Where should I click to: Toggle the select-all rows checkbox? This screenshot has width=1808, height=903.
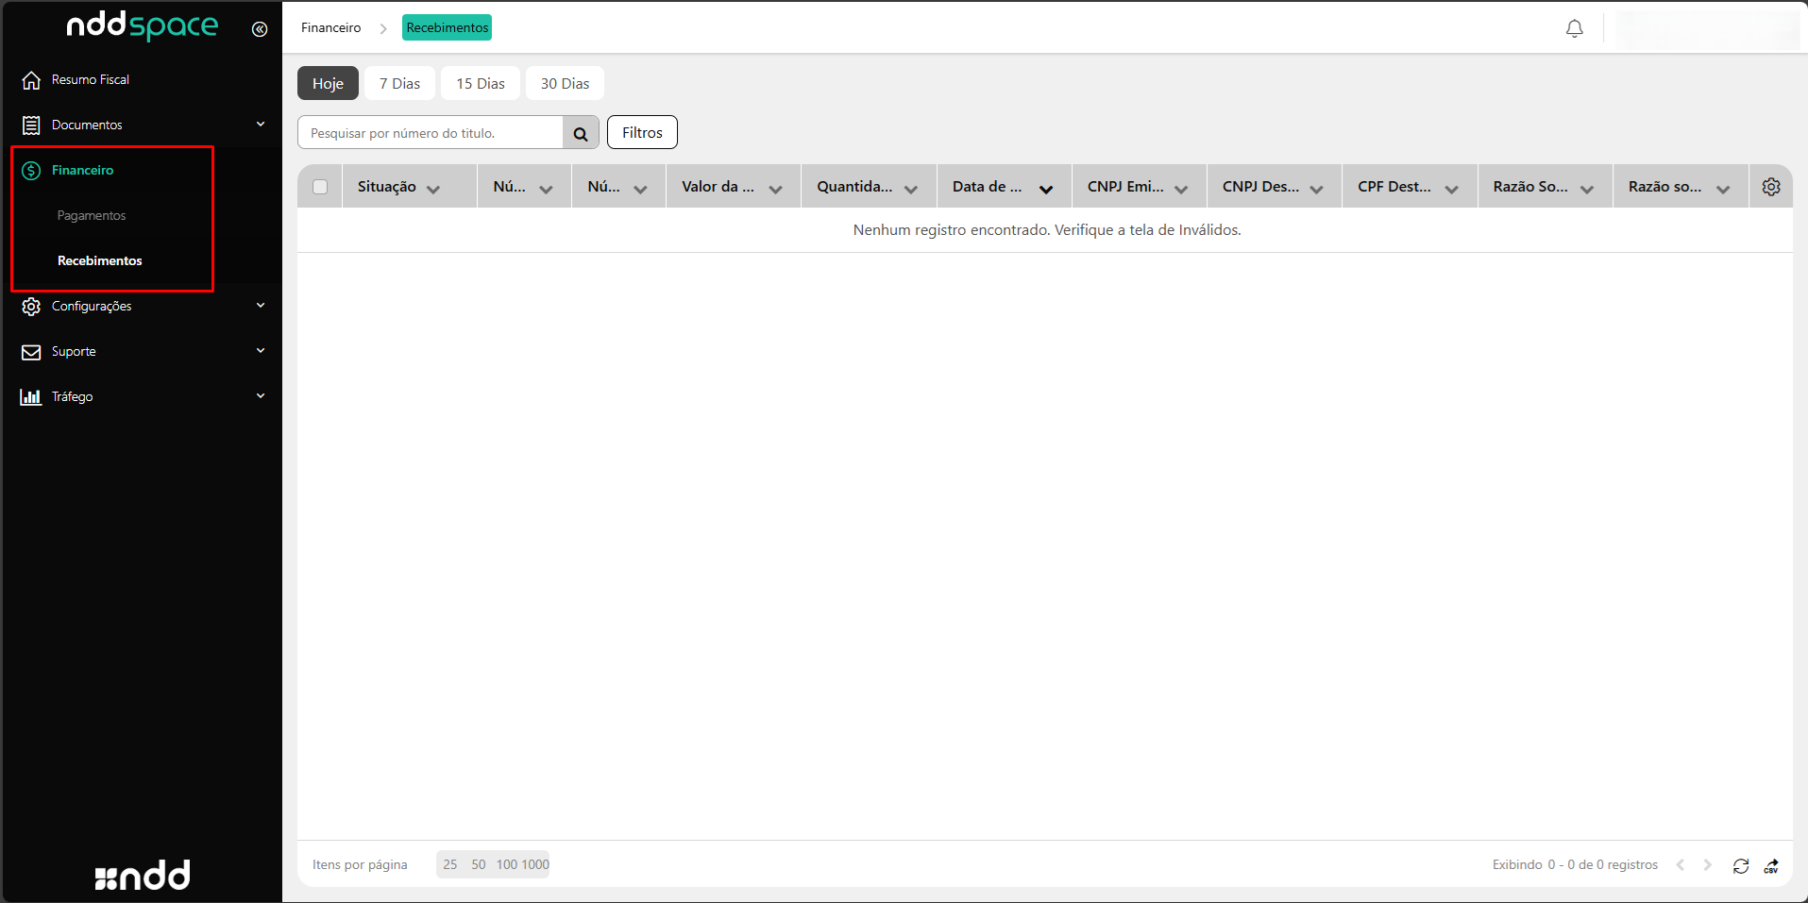click(x=320, y=187)
